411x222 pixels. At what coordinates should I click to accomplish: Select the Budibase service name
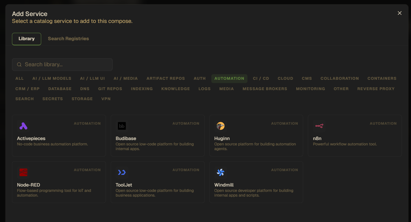point(126,138)
